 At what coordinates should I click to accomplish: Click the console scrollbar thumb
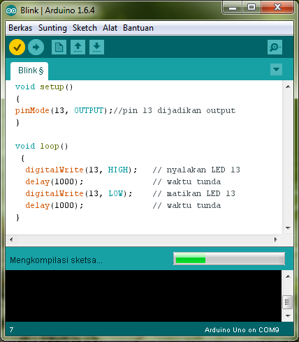(x=288, y=302)
